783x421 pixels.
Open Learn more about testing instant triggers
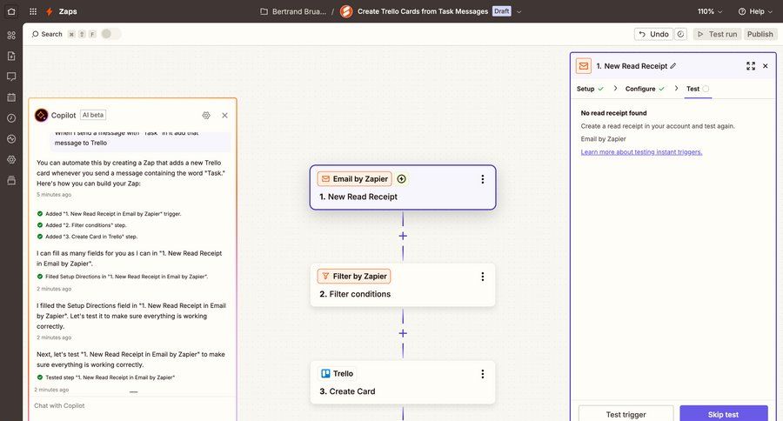pyautogui.click(x=641, y=152)
